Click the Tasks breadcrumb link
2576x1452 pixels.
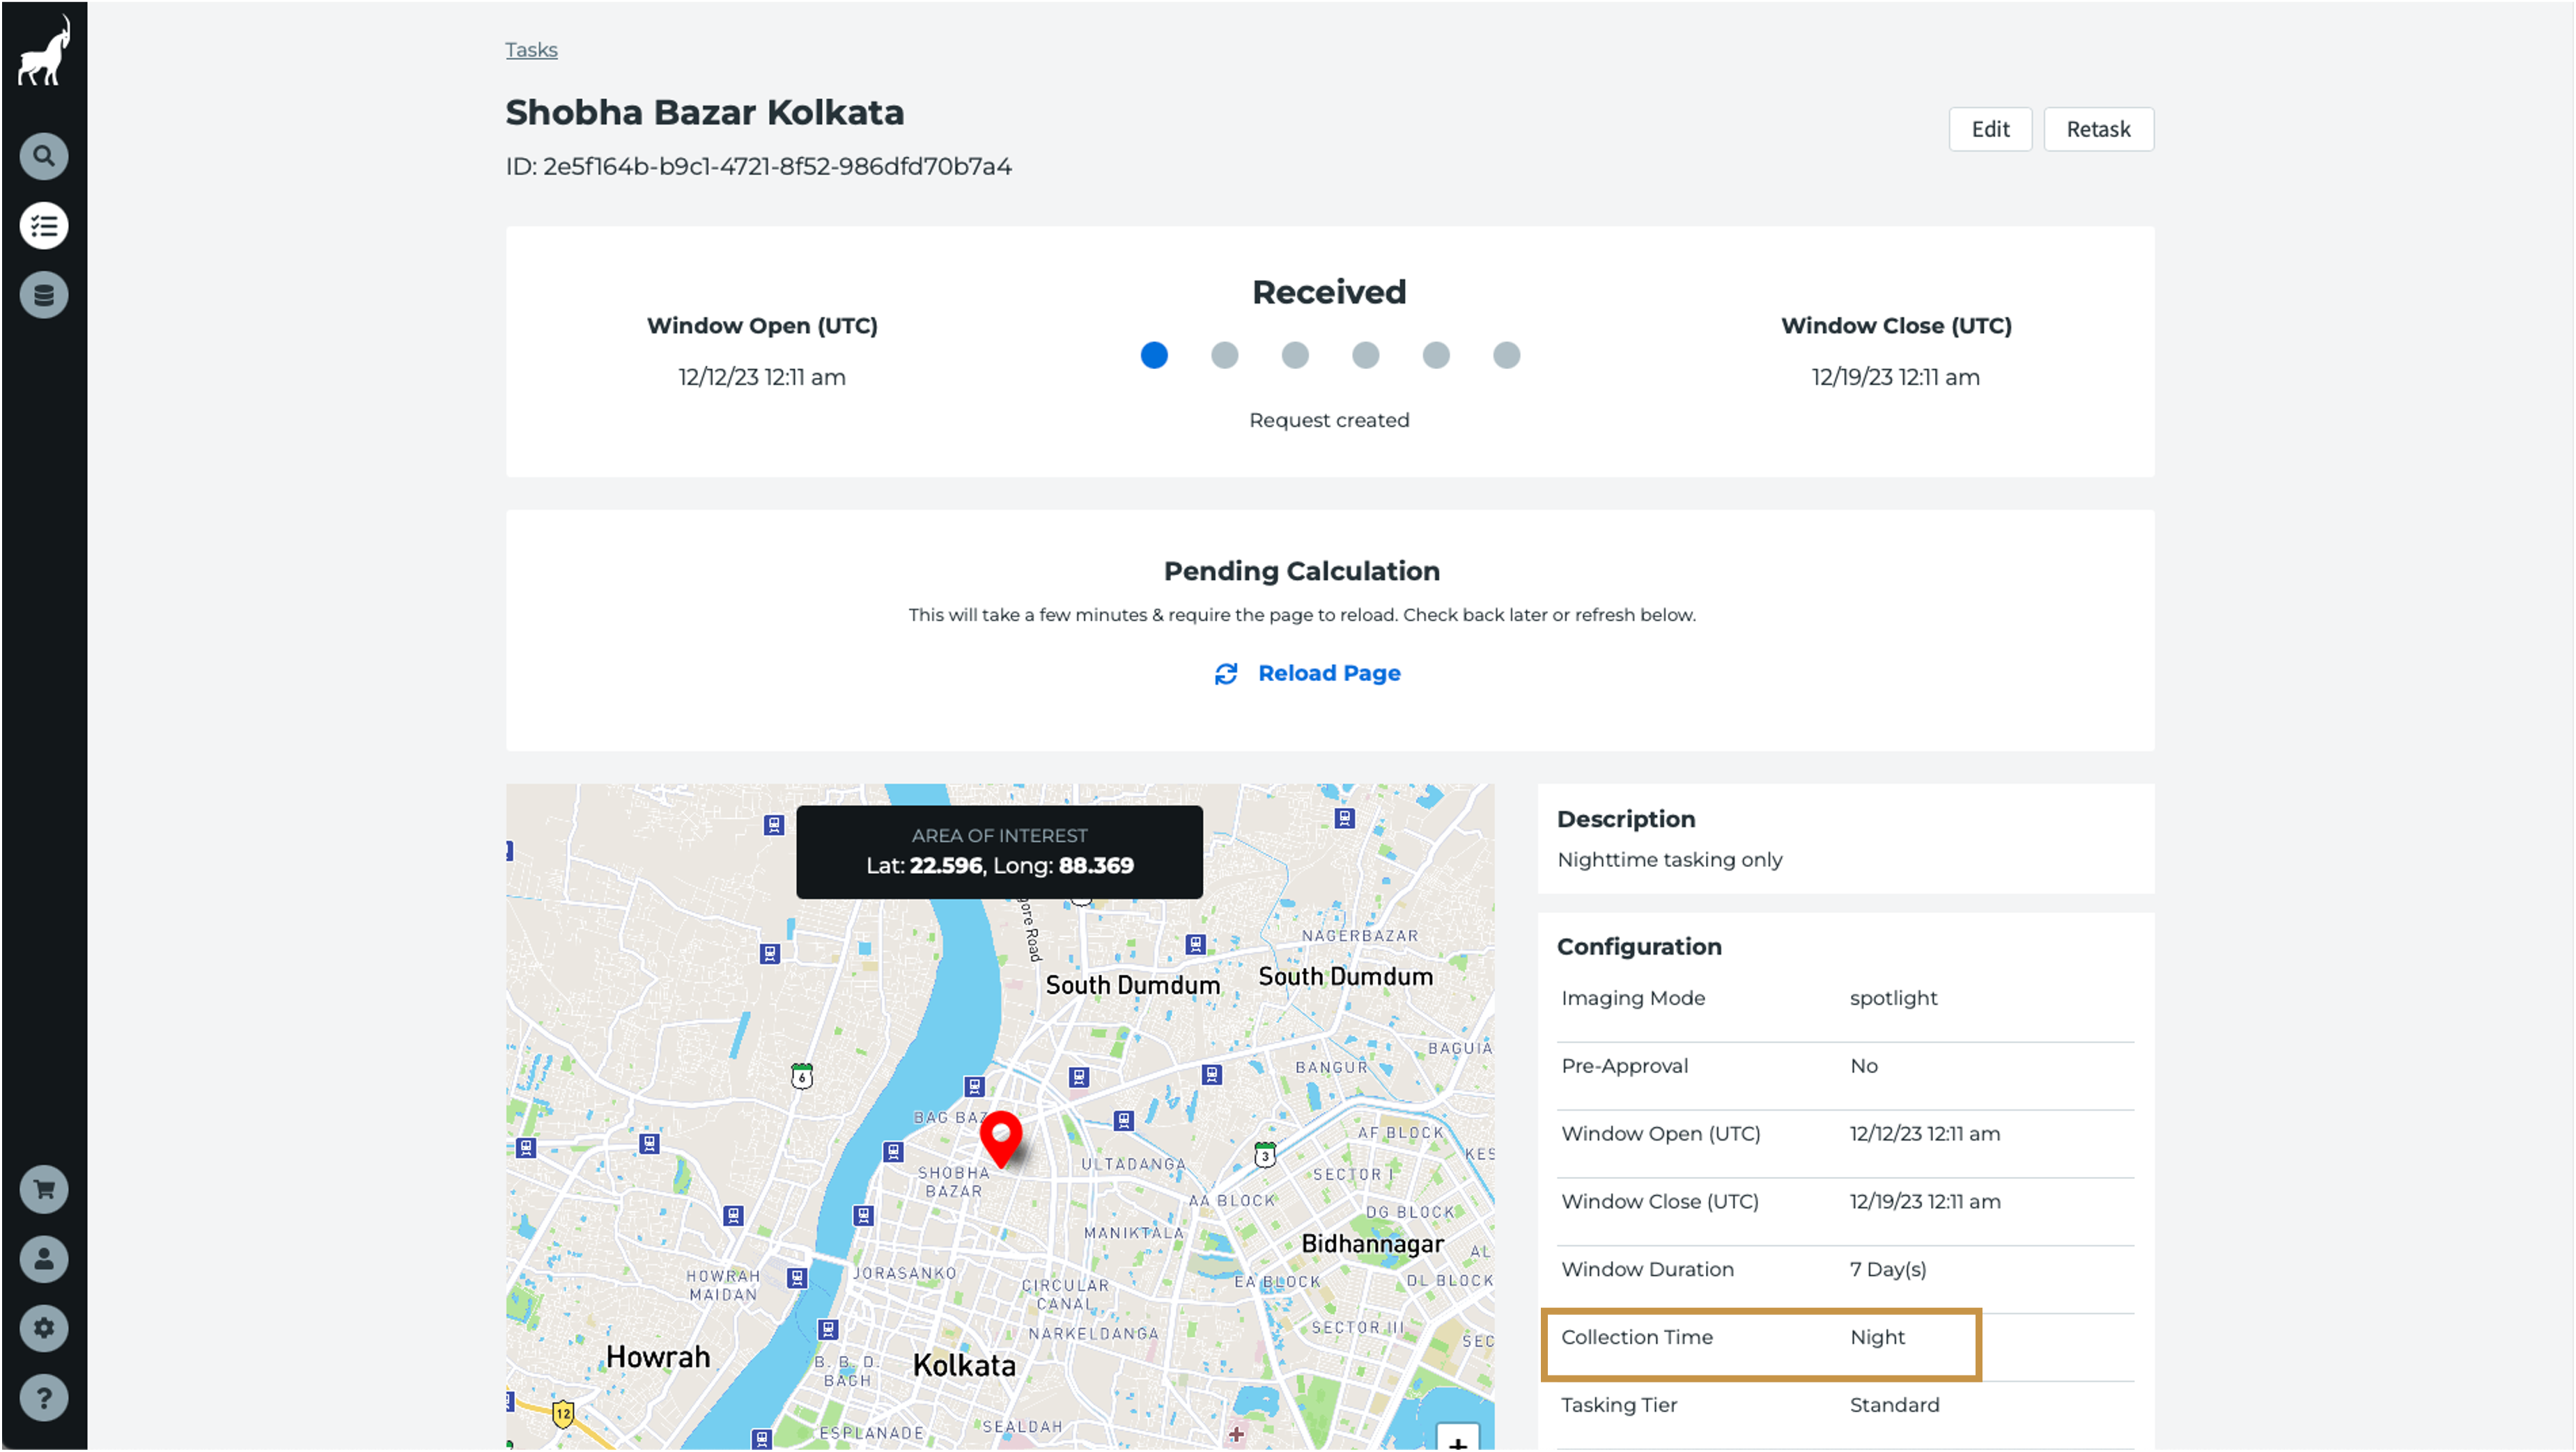pos(531,50)
